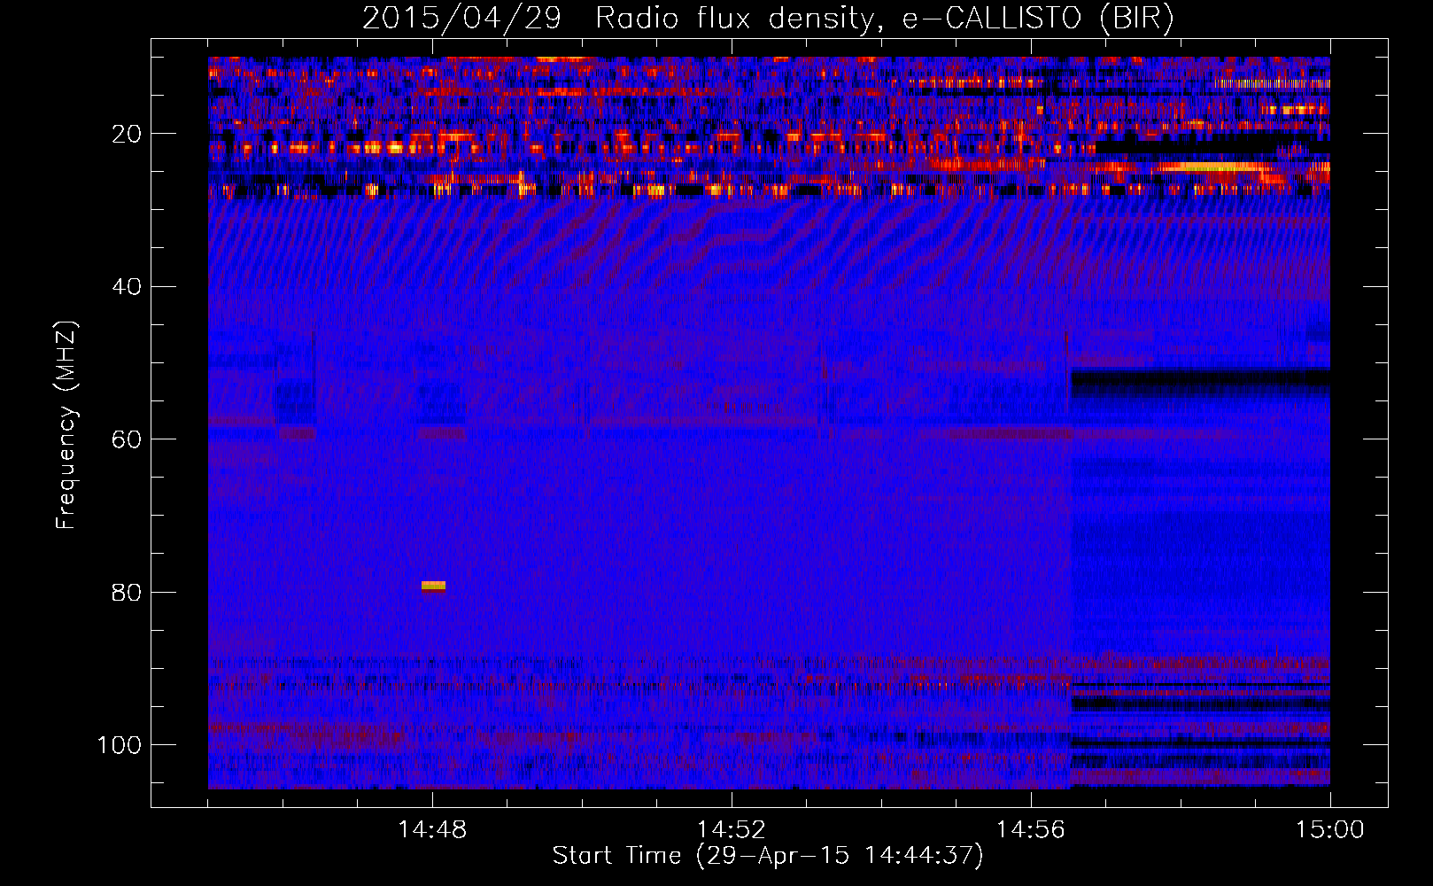Click the 14:56 time tick label
The width and height of the screenshot is (1433, 886).
click(1030, 829)
